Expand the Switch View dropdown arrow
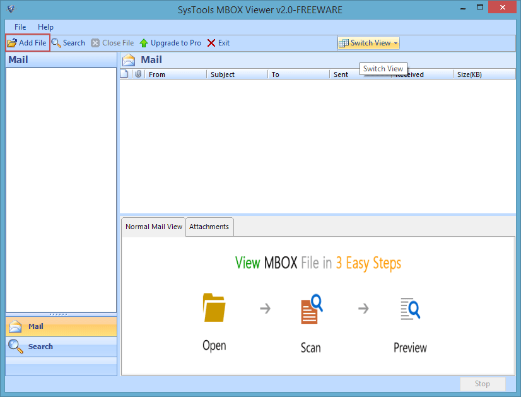This screenshot has width=521, height=397. [395, 43]
